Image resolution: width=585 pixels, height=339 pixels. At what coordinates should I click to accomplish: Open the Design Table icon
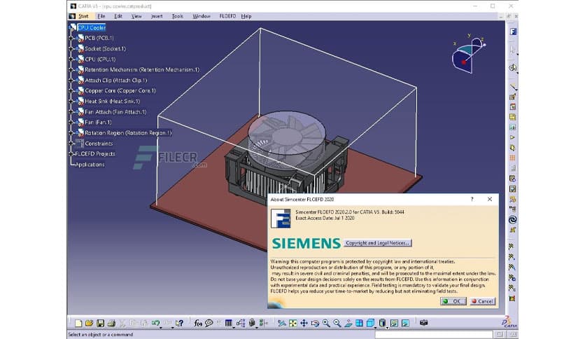[228, 323]
